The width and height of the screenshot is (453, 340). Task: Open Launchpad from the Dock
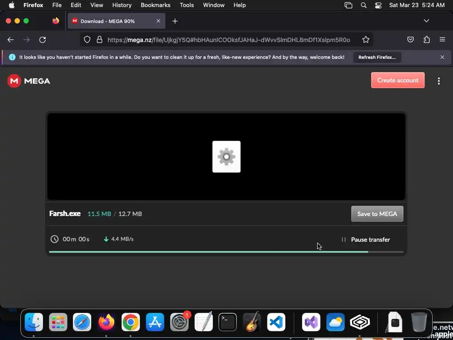58,322
